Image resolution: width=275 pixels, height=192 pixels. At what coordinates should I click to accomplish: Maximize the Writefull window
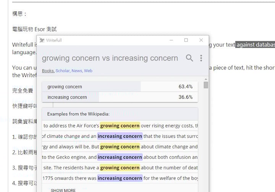[x=186, y=40]
